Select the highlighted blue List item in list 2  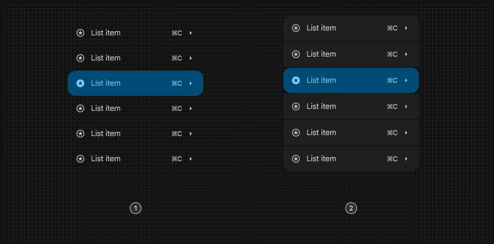[x=351, y=80]
